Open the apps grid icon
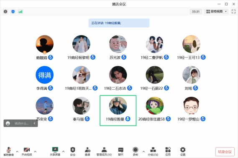Image resolution: width=238 pixels, height=158 pixels. coord(168,150)
